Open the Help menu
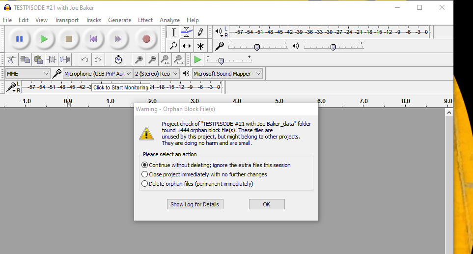This screenshot has width=473, height=254. pos(193,20)
